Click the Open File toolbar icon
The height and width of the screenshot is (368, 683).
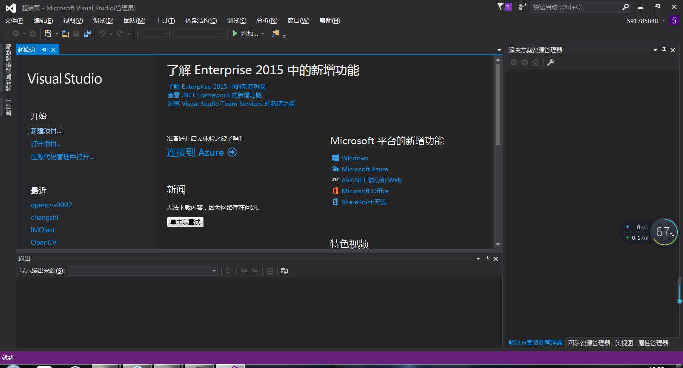click(65, 33)
